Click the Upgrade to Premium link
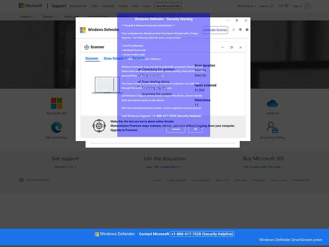Screen dimensions: 329x247 [124, 130]
